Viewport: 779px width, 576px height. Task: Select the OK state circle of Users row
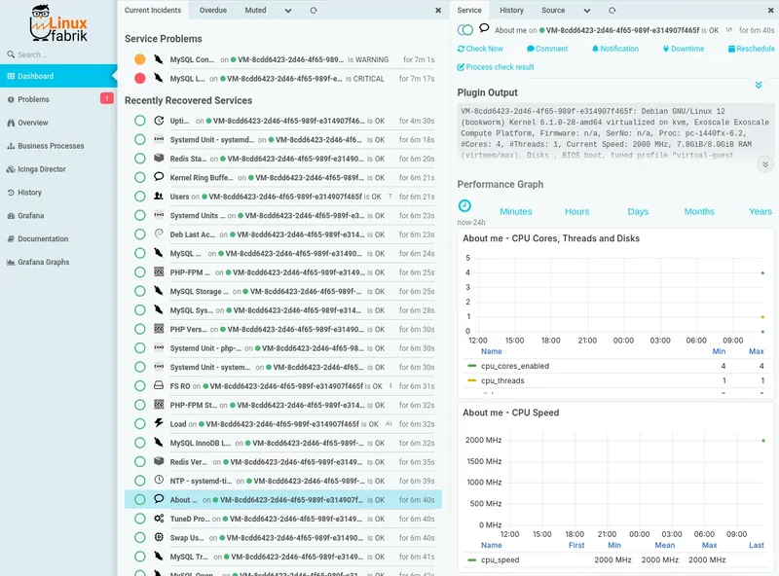140,197
